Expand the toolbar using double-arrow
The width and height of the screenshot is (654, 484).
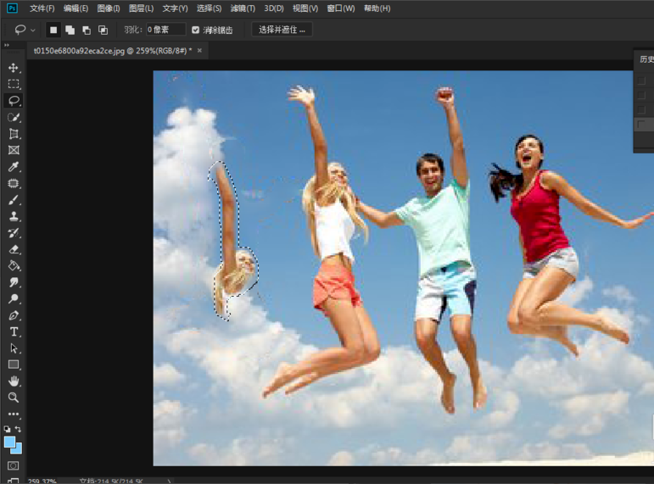pyautogui.click(x=7, y=46)
